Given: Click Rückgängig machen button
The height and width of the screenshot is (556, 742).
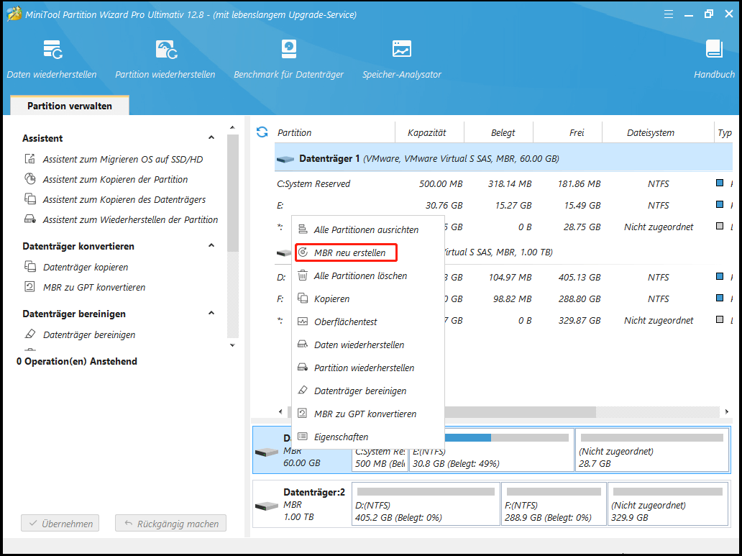Looking at the screenshot, I should pyautogui.click(x=171, y=524).
